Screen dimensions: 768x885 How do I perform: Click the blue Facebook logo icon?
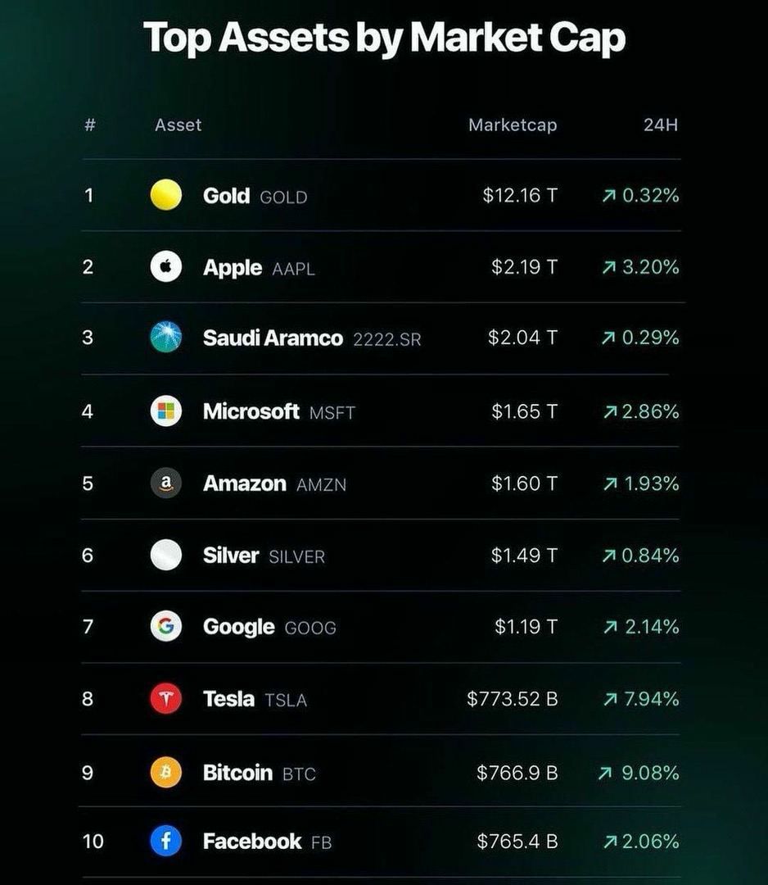tap(165, 841)
